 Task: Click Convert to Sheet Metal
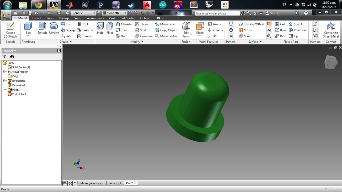pos(331,30)
